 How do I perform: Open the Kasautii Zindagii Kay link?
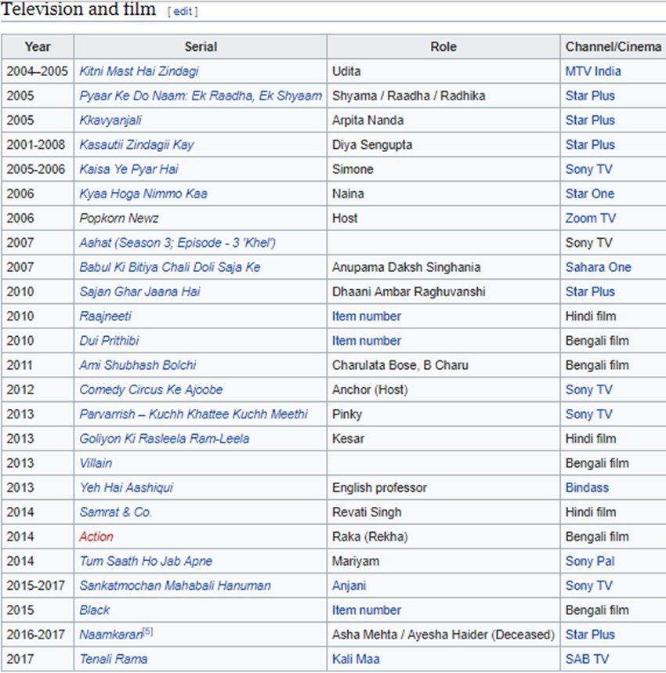(x=136, y=145)
